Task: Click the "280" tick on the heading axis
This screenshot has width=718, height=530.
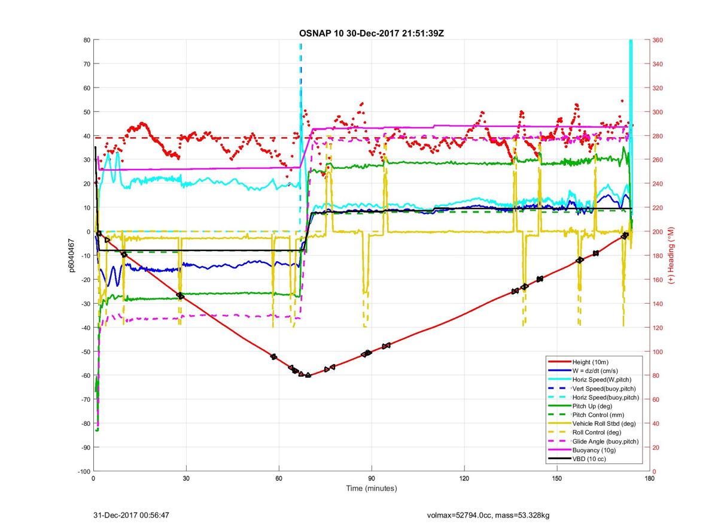Action: 658,136
